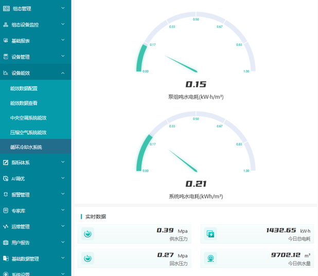Click the 今日总电耗 power icon
Viewport: 318px width, 276px height.
click(210, 234)
